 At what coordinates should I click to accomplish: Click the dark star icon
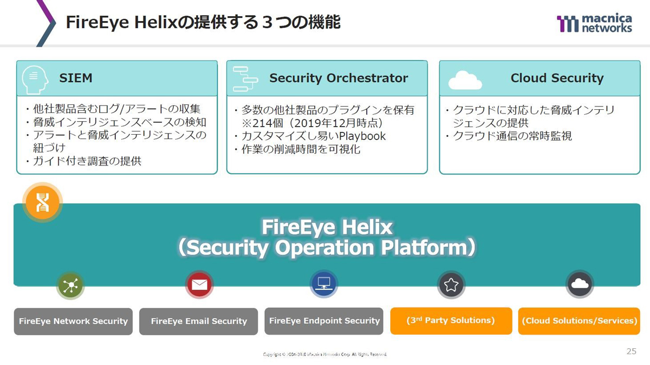click(451, 284)
